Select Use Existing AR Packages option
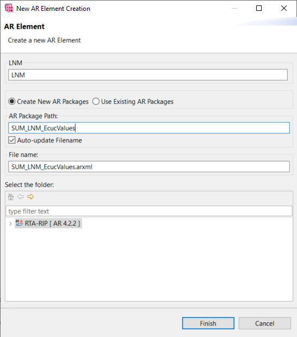 pos(96,102)
